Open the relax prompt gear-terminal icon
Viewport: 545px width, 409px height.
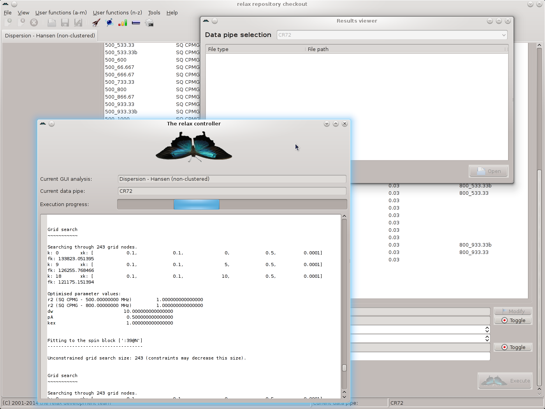(149, 23)
